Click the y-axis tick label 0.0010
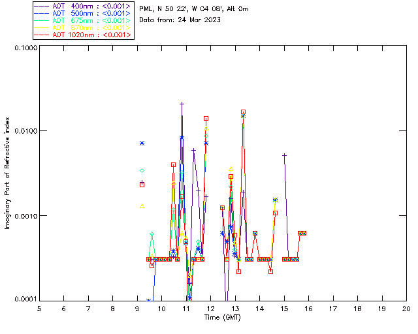Screen dimensions: 418x334 pos(25,215)
